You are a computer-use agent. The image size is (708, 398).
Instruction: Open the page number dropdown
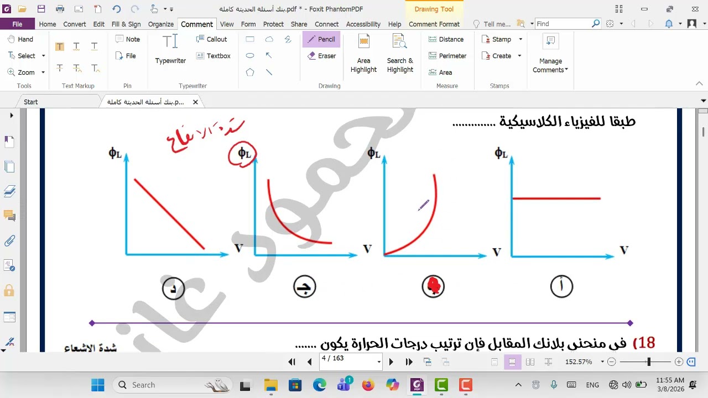379,362
